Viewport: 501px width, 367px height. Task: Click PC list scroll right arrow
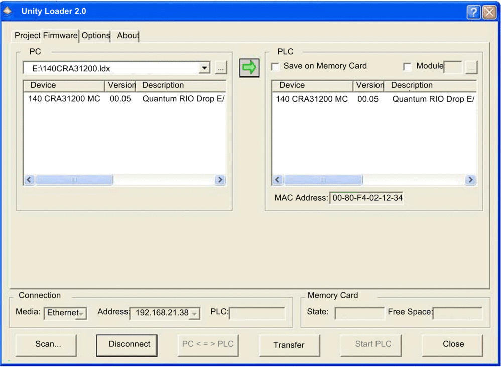pyautogui.click(x=220, y=180)
